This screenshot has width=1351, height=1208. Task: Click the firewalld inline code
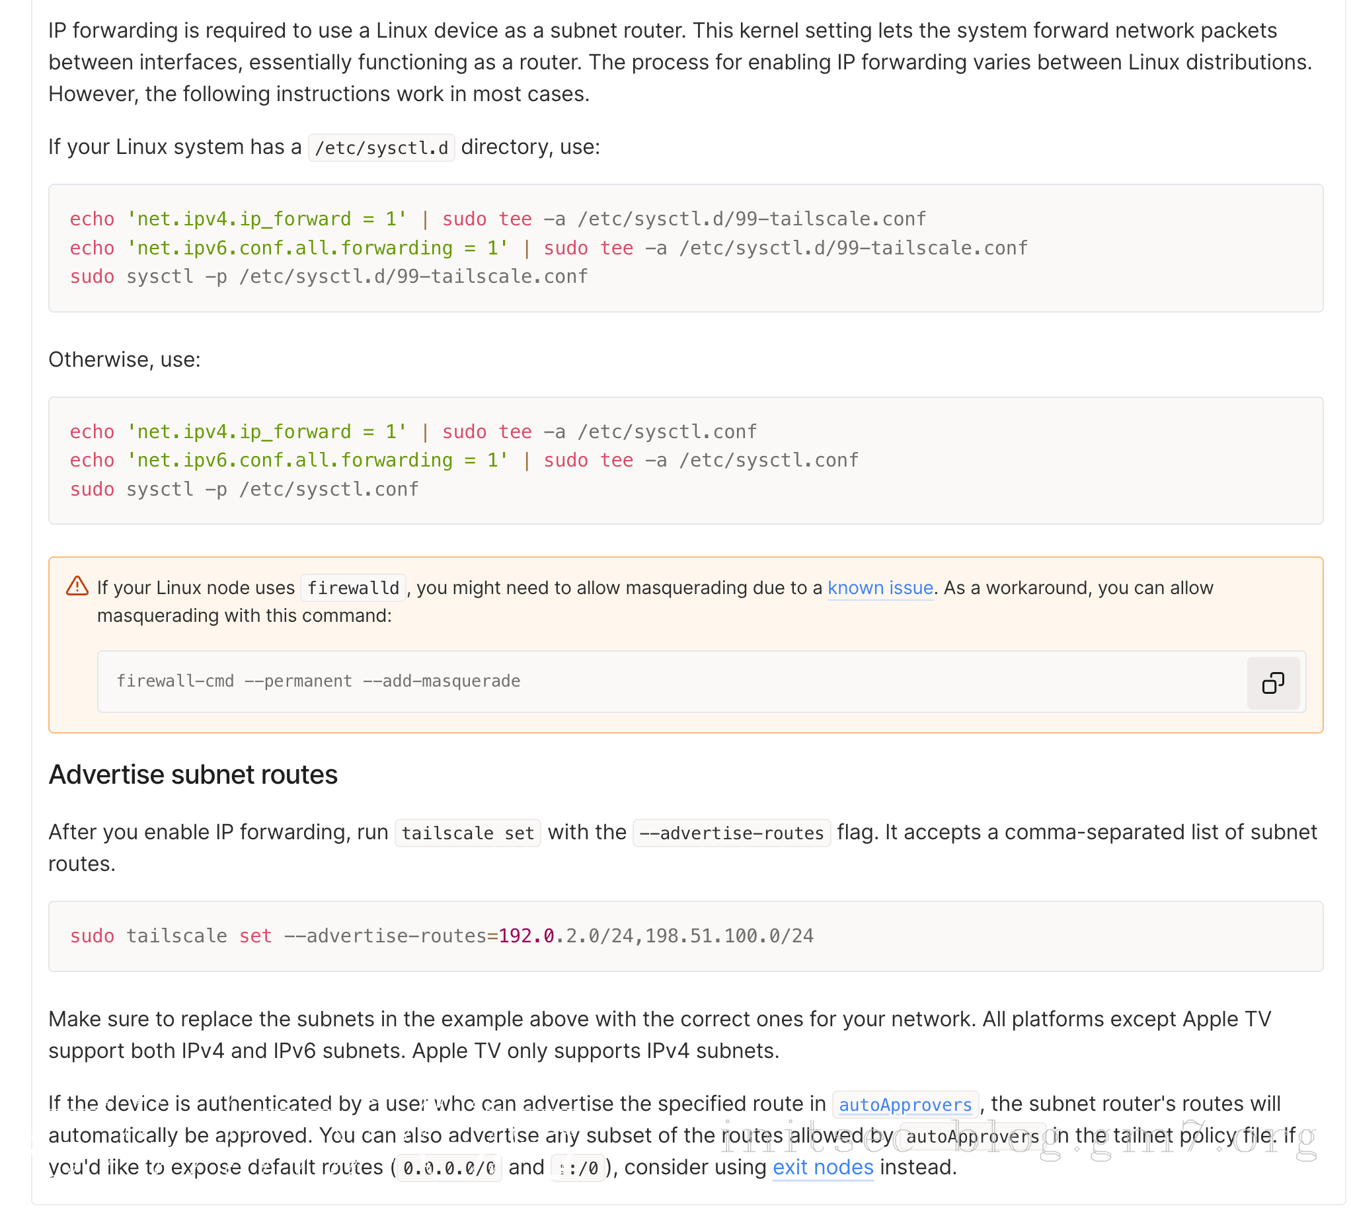click(353, 588)
